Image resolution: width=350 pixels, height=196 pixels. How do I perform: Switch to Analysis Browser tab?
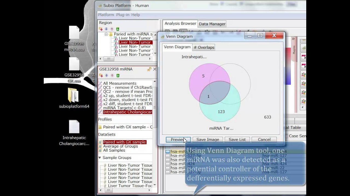tap(180, 23)
